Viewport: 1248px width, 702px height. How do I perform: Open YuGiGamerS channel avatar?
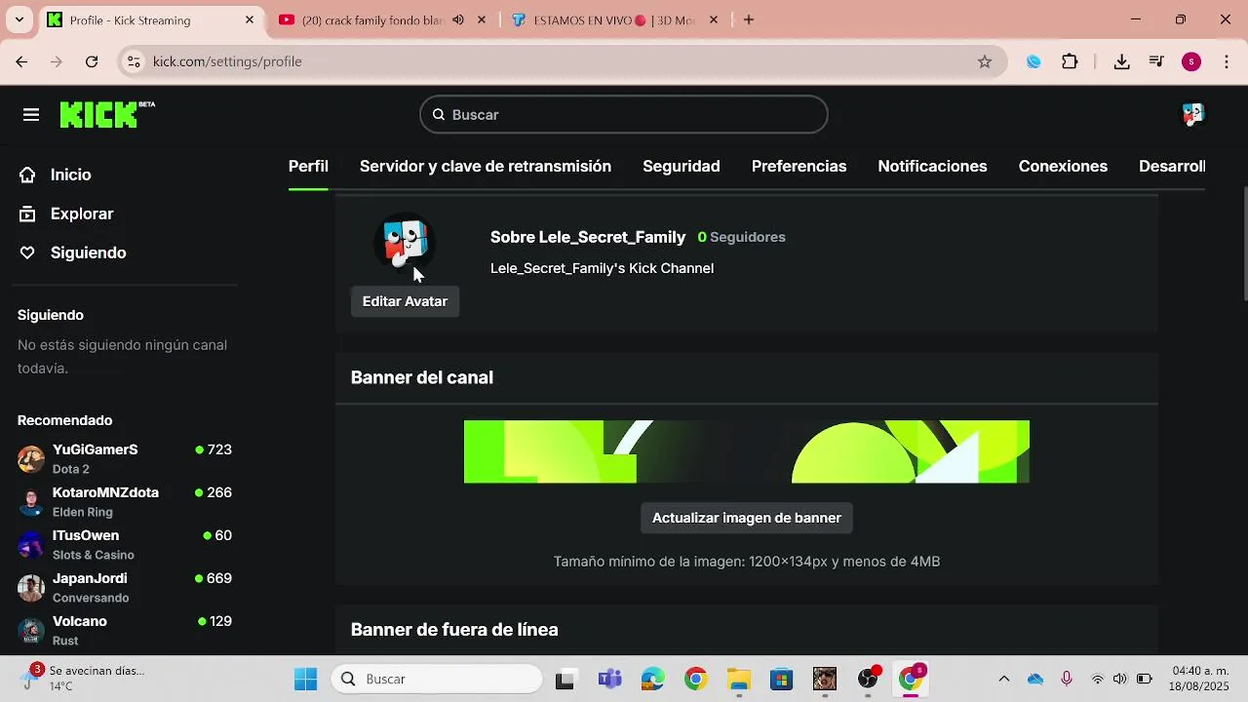31,458
